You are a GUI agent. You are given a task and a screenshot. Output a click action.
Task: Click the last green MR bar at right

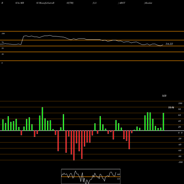pyautogui.click(x=163, y=122)
